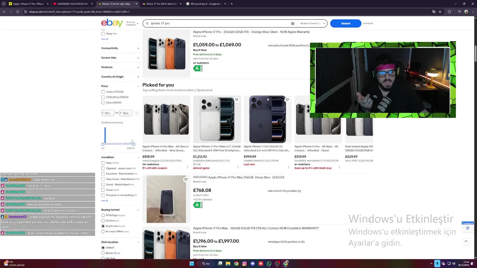Click the blue Search button
The width and height of the screenshot is (477, 268).
[345, 23]
